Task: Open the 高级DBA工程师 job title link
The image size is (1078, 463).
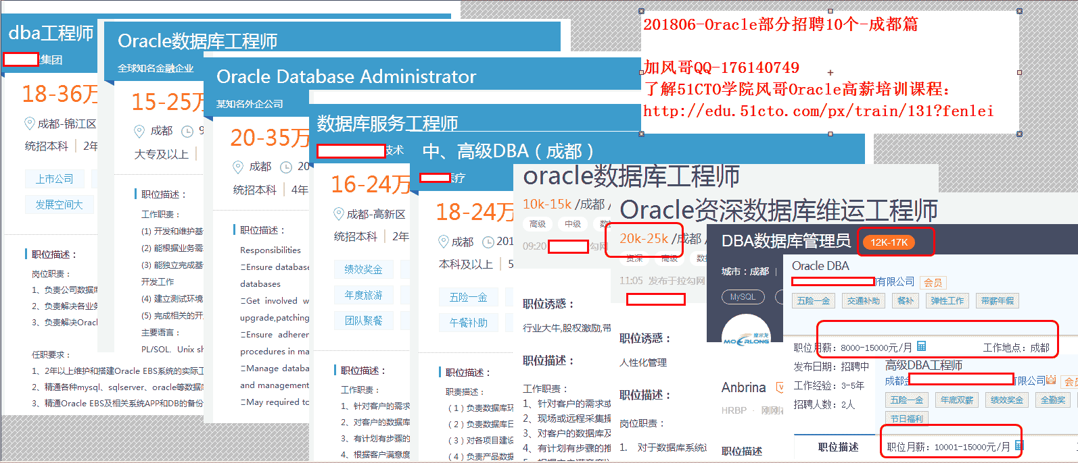Action: (924, 365)
